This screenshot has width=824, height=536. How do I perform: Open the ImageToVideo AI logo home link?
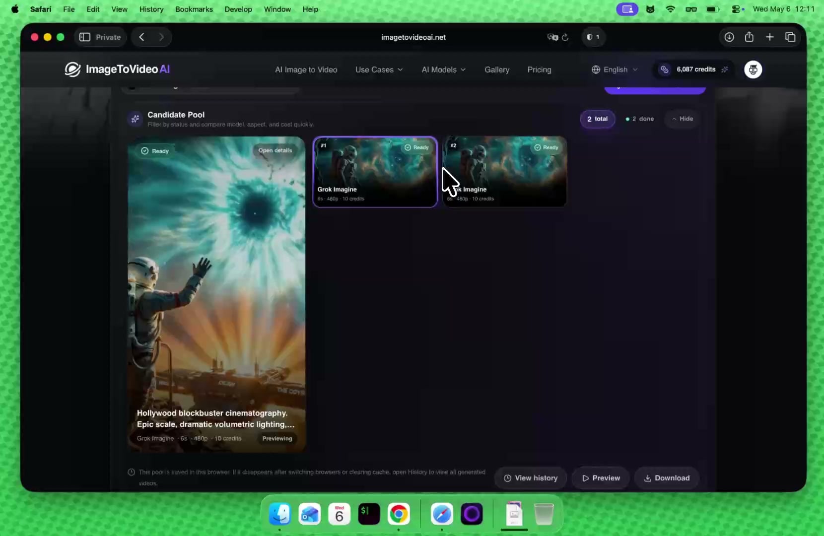(117, 69)
